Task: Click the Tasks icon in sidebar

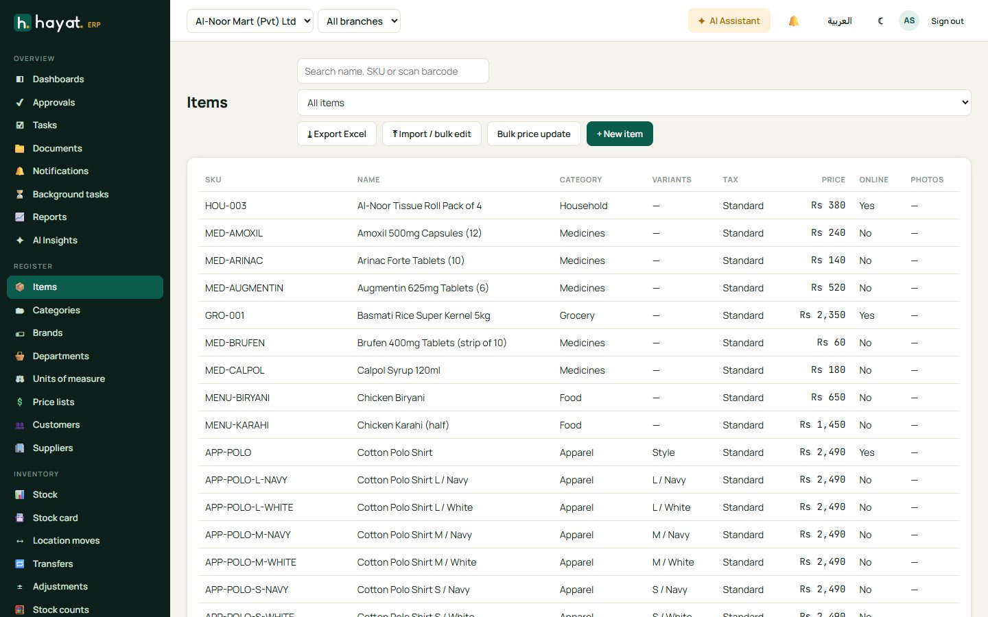Action: (x=20, y=125)
